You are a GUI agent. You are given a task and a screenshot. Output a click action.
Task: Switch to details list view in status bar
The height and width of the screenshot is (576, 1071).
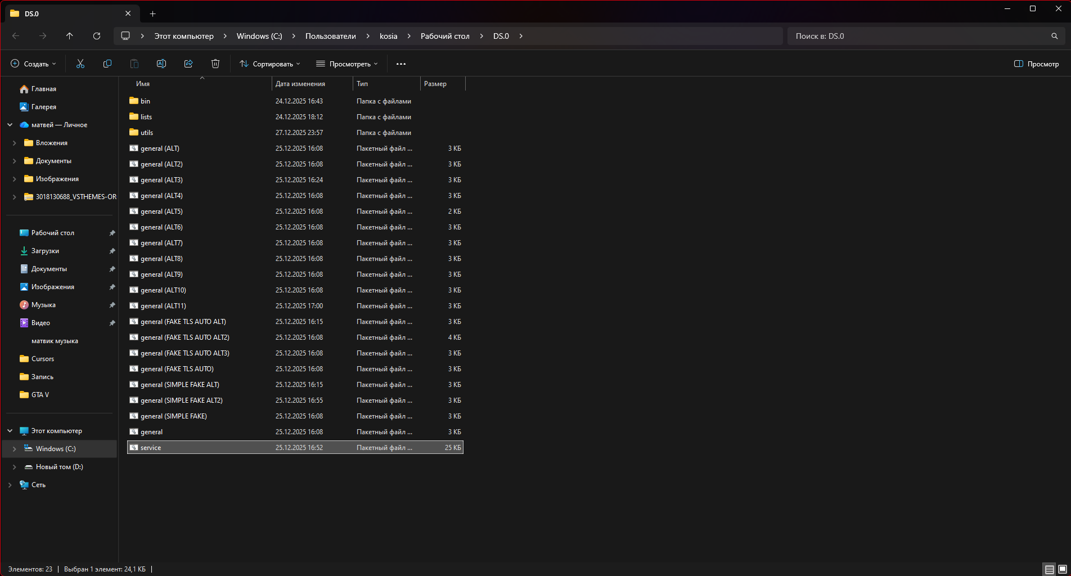[x=1049, y=569]
